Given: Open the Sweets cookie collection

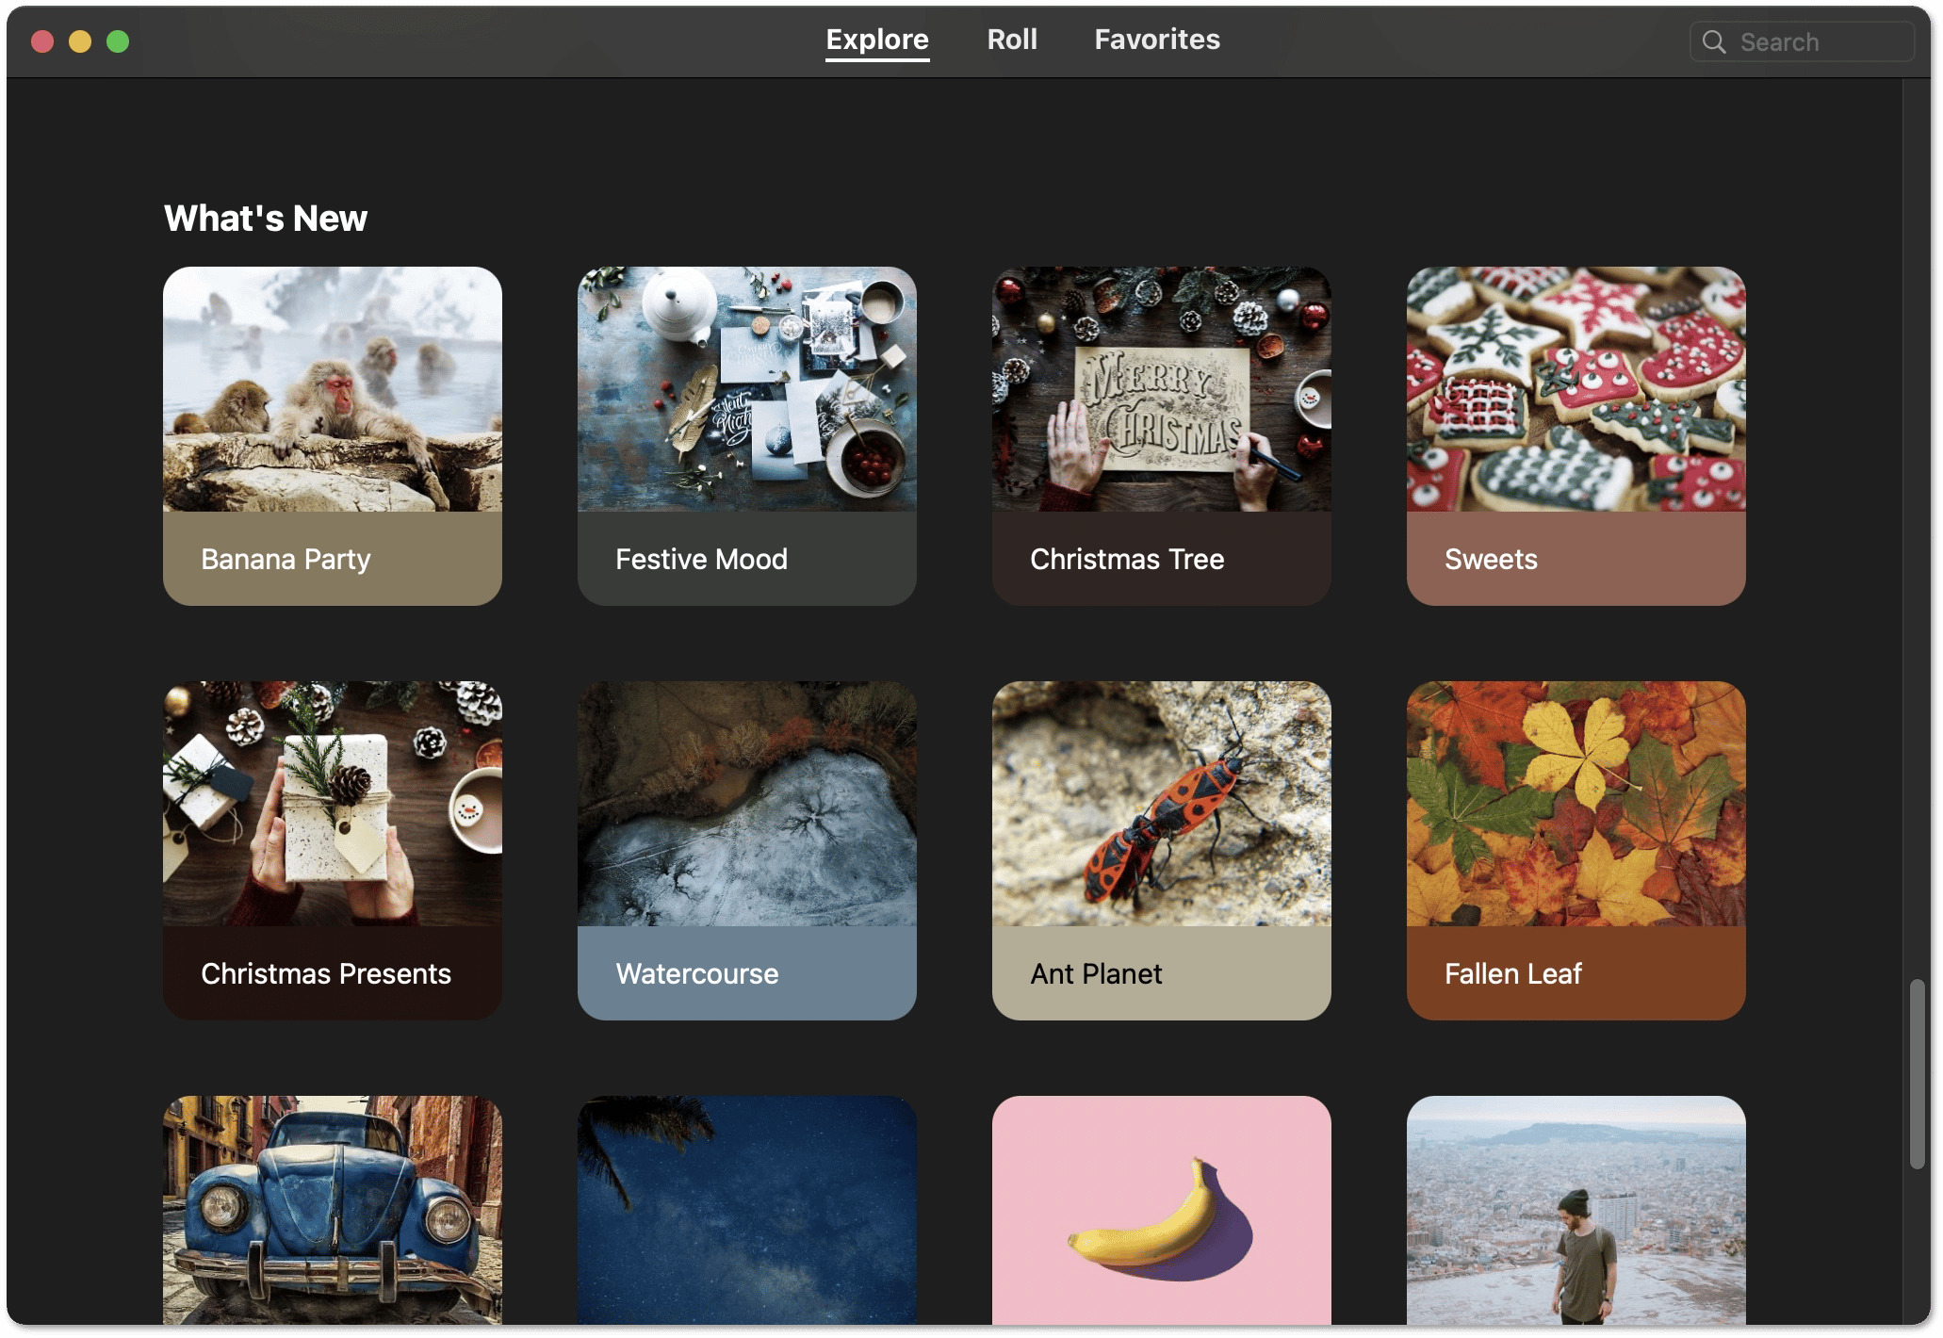Looking at the screenshot, I should (x=1576, y=435).
